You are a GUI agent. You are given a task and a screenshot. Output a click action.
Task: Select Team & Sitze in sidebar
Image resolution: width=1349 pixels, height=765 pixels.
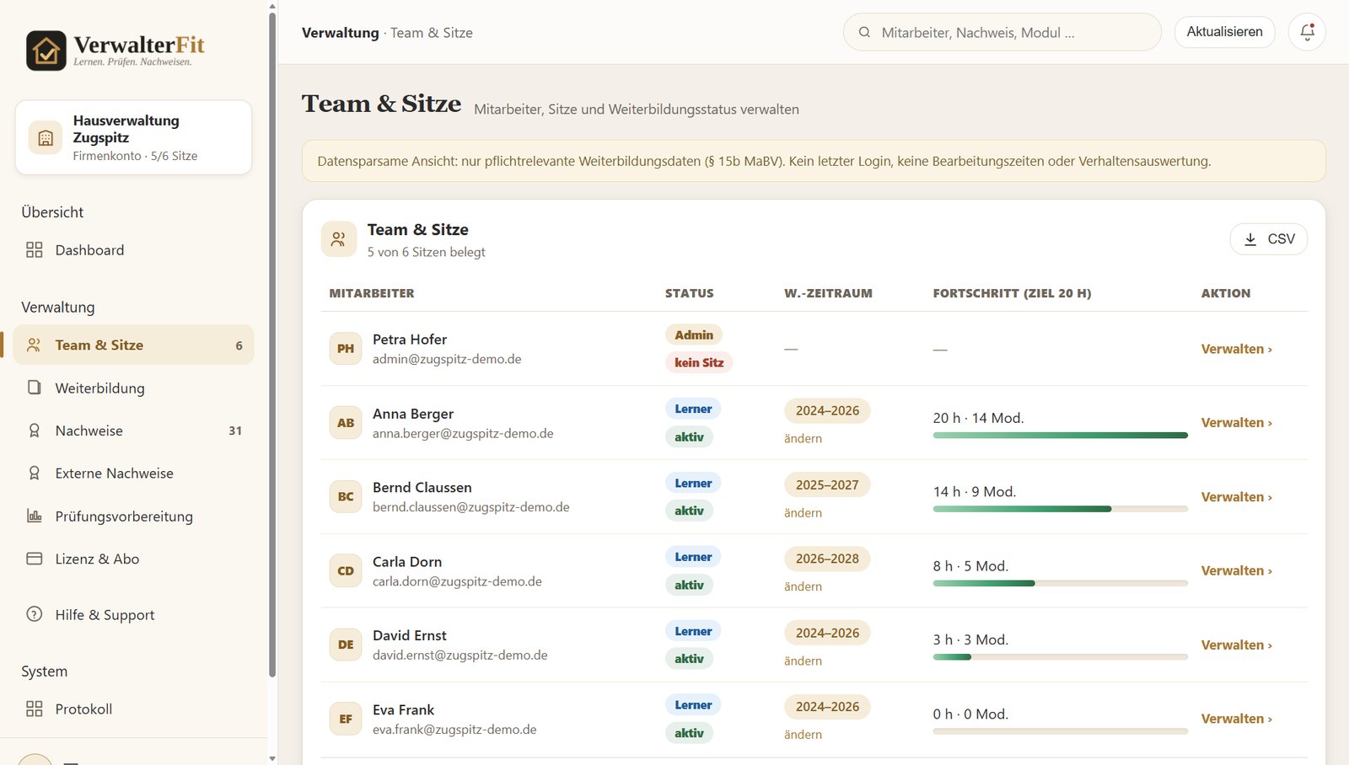pos(133,345)
